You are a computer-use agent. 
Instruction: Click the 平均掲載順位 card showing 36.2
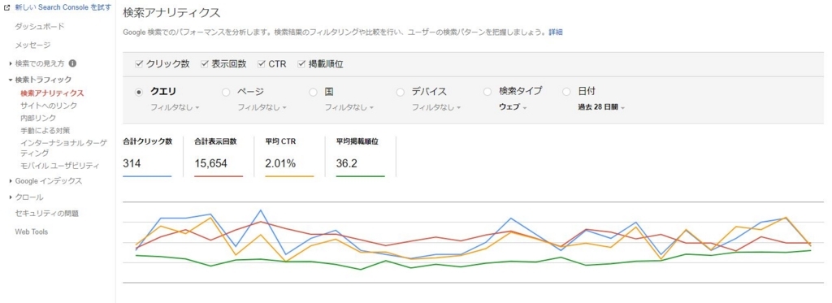tap(360, 156)
